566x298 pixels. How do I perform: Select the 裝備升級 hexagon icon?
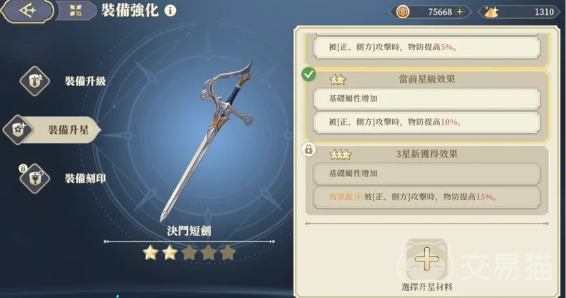pyautogui.click(x=35, y=81)
